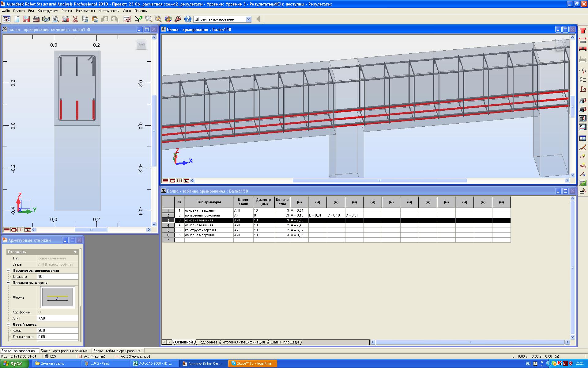Click the Help question mark icon

coord(188,19)
